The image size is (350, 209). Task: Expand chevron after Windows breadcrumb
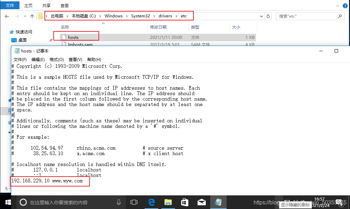tap(127, 16)
